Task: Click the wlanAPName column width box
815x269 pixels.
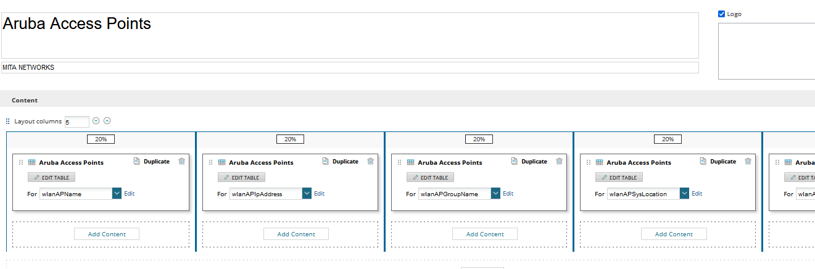Action: [101, 139]
